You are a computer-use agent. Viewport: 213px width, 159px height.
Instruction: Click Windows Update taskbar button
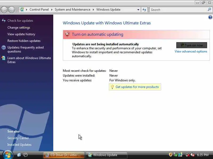tap(107, 155)
